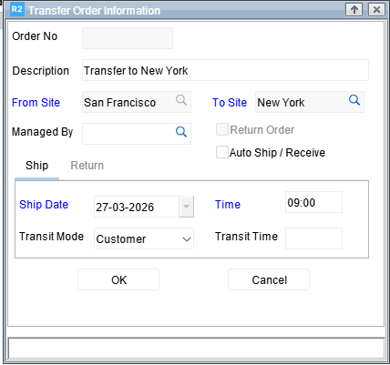
Task: Click the Cancel button
Action: click(269, 279)
